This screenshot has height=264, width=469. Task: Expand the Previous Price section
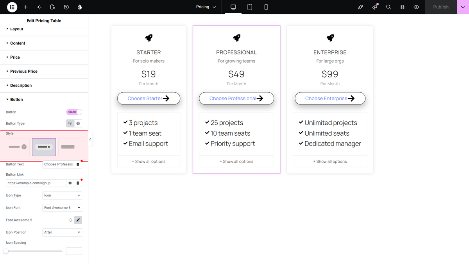44,72
